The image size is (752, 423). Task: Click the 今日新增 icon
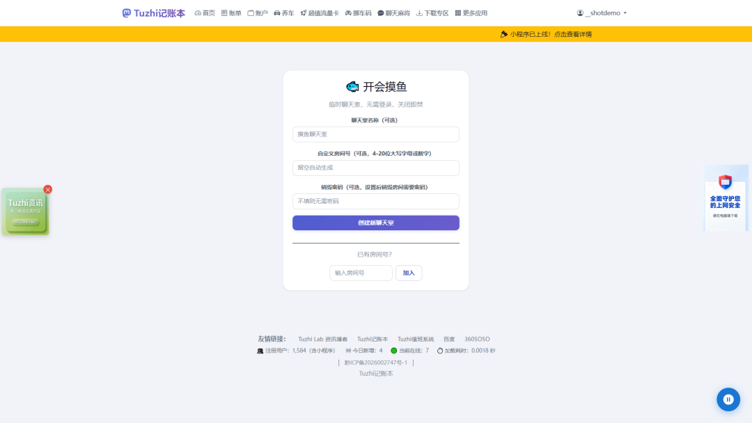point(348,351)
